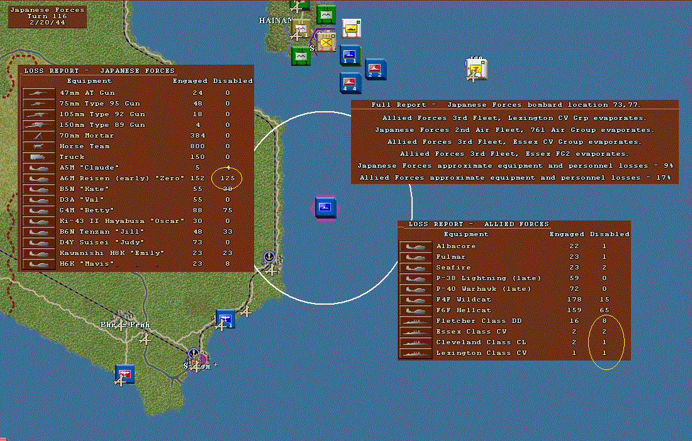
Task: Click the Essex Class CV ship icon
Action: point(415,332)
